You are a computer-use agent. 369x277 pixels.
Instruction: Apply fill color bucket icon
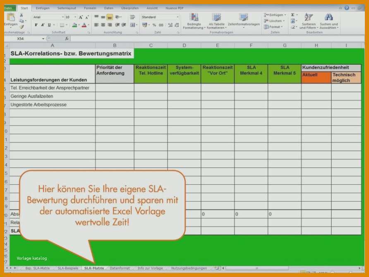coord(74,25)
